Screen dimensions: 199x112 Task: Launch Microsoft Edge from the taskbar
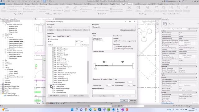[x=90, y=110]
